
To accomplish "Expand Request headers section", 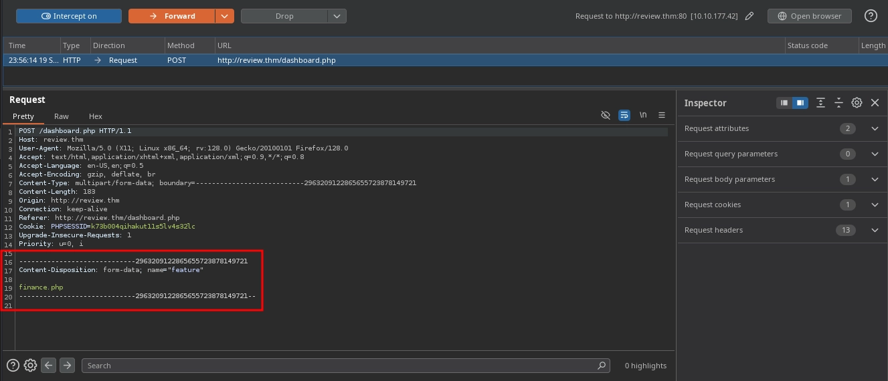I will click(874, 230).
